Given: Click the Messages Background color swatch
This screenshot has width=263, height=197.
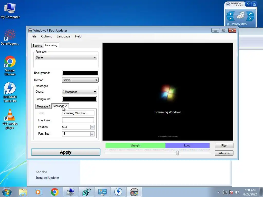Looking at the screenshot, I should coord(79,99).
